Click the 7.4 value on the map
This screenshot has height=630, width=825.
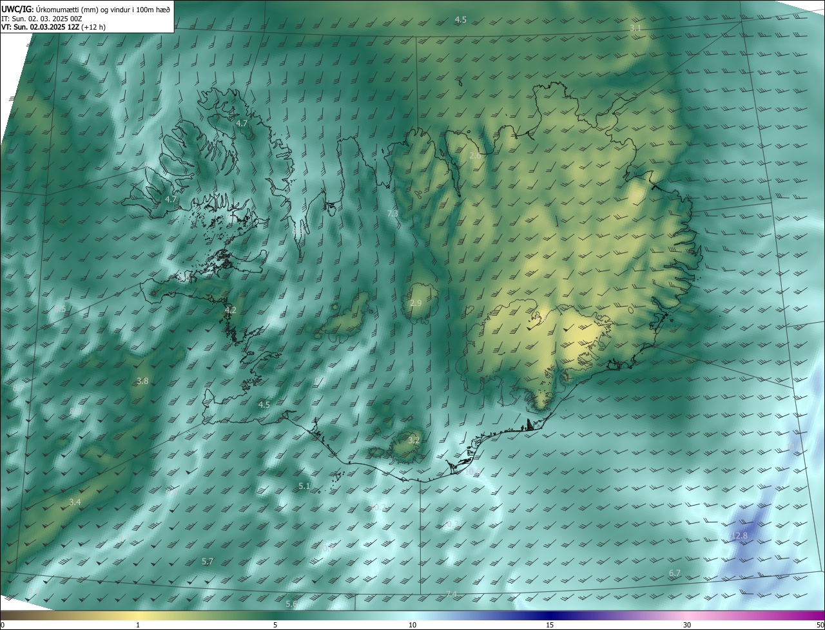pyautogui.click(x=451, y=594)
